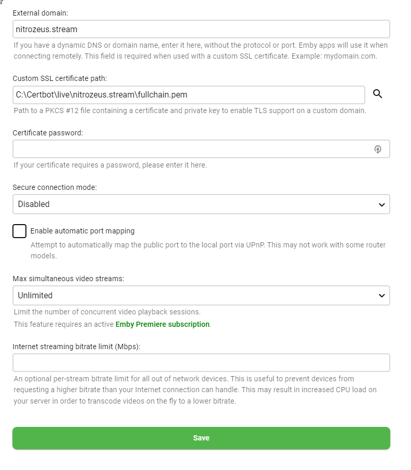The width and height of the screenshot is (411, 470).
Task: Focus the External domain text field
Action: [201, 29]
